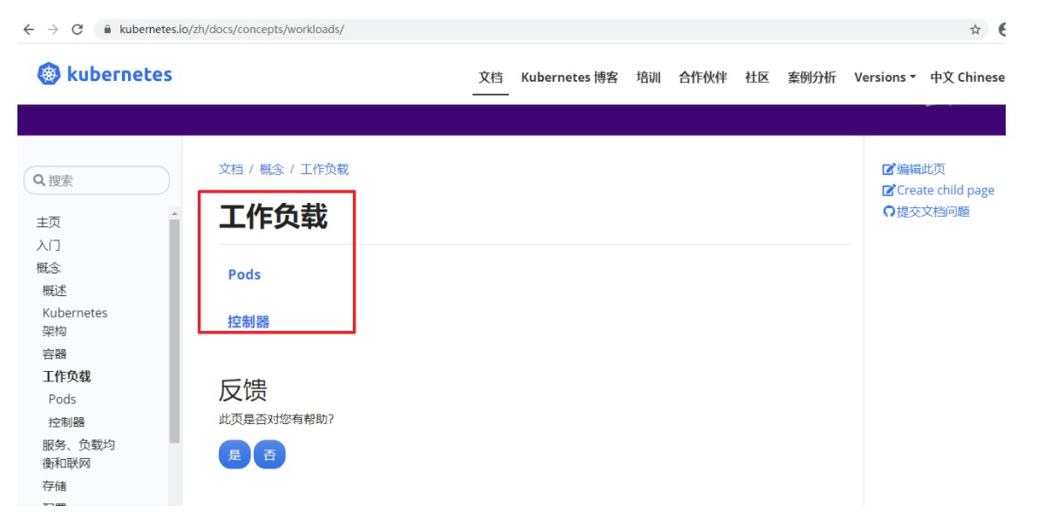Open Kubernetes 博客 in the top nav
1058x519 pixels.
click(x=569, y=78)
